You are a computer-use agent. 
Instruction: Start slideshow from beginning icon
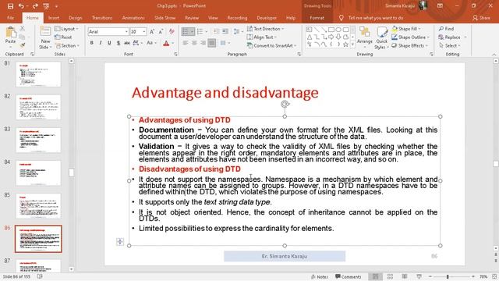point(46,6)
